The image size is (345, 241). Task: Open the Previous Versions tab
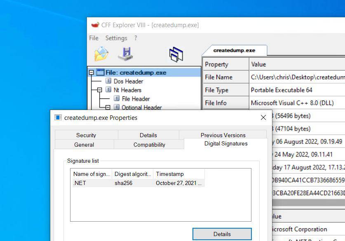pos(223,135)
